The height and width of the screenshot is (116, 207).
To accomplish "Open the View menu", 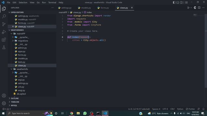I will (32, 3).
